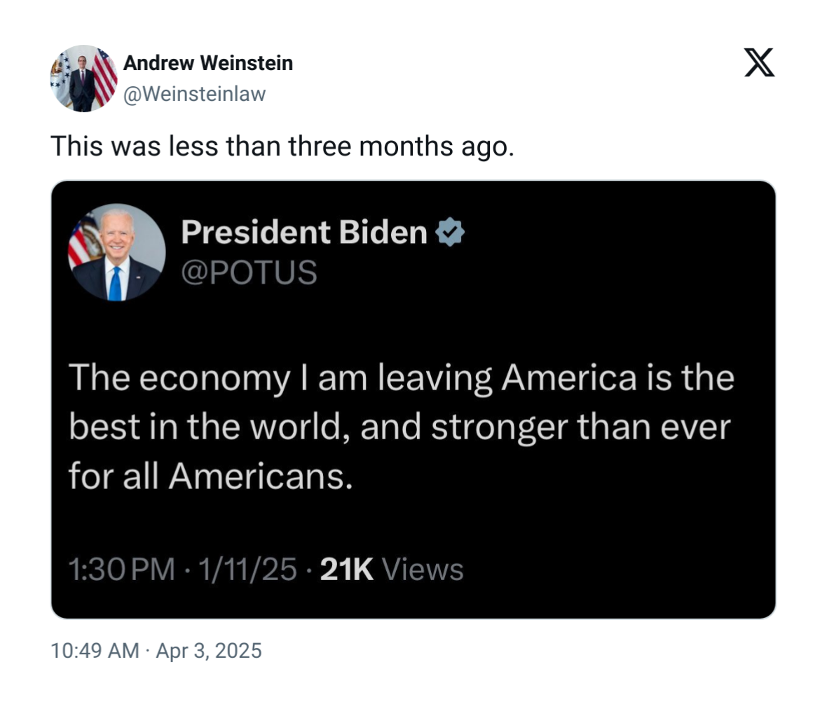Click the Apr 3, 2025 post date

coord(208,651)
